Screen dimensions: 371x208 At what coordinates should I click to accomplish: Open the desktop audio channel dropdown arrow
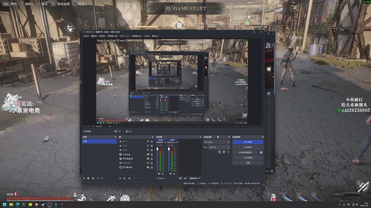[165, 142]
